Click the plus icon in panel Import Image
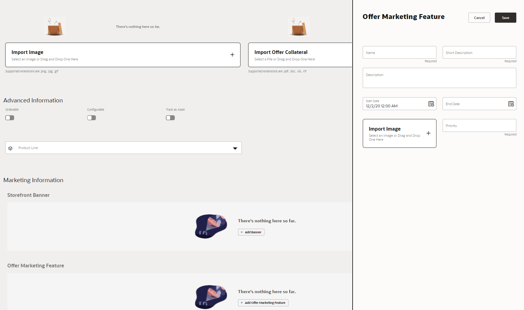Viewport: 524px width, 310px height. point(428,133)
